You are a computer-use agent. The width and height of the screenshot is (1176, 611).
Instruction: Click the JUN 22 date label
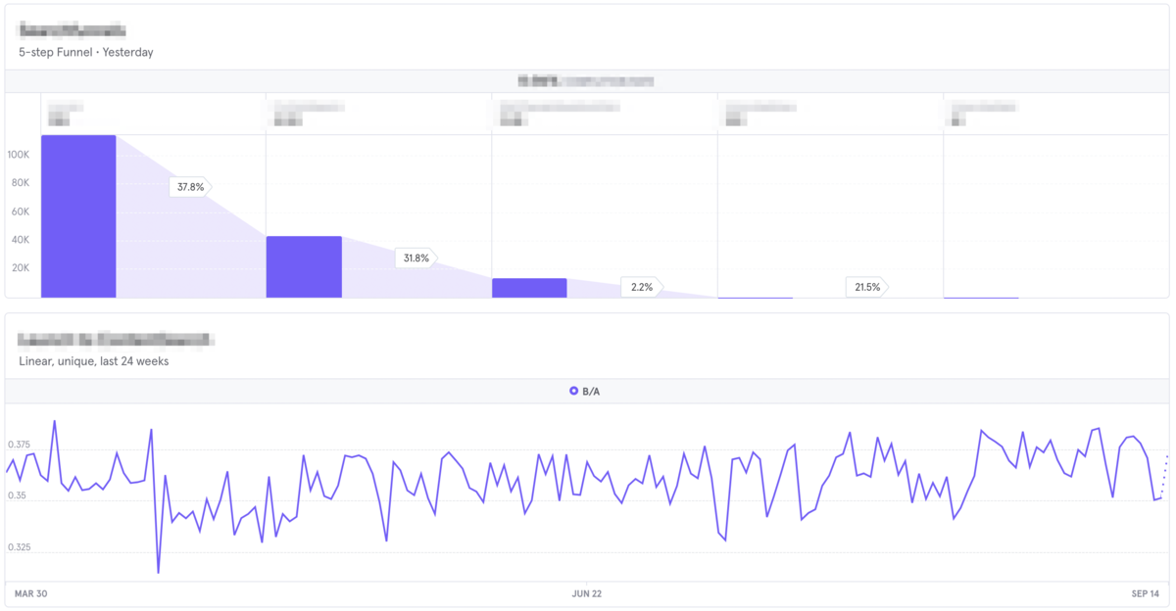[587, 593]
